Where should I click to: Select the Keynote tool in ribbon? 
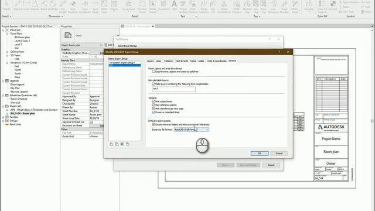pos(309,6)
